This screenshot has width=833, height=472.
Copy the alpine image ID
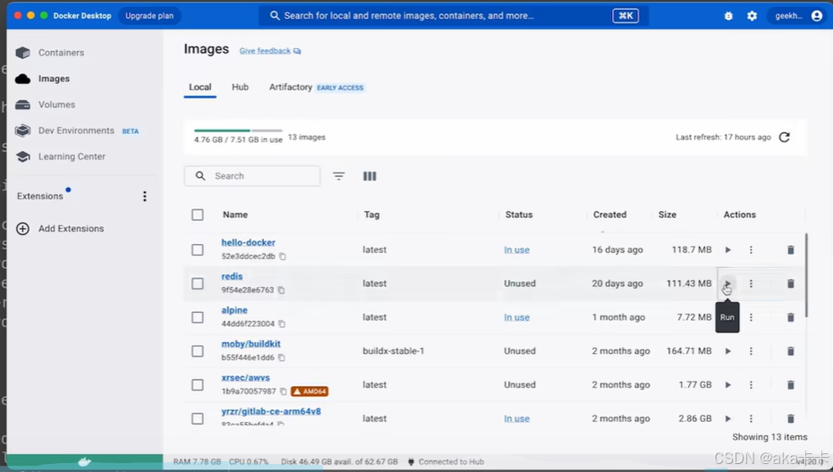pos(282,324)
